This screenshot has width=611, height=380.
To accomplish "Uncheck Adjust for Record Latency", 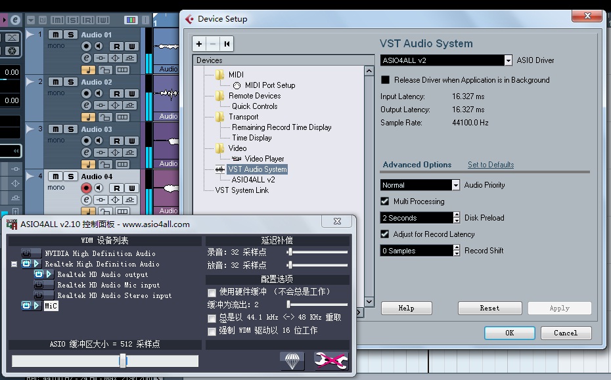I will 385,234.
